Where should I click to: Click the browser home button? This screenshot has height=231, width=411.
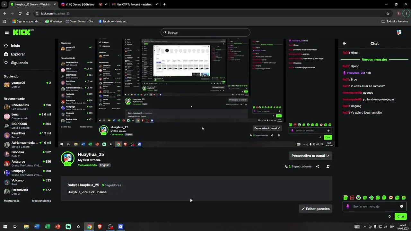point(28,13)
